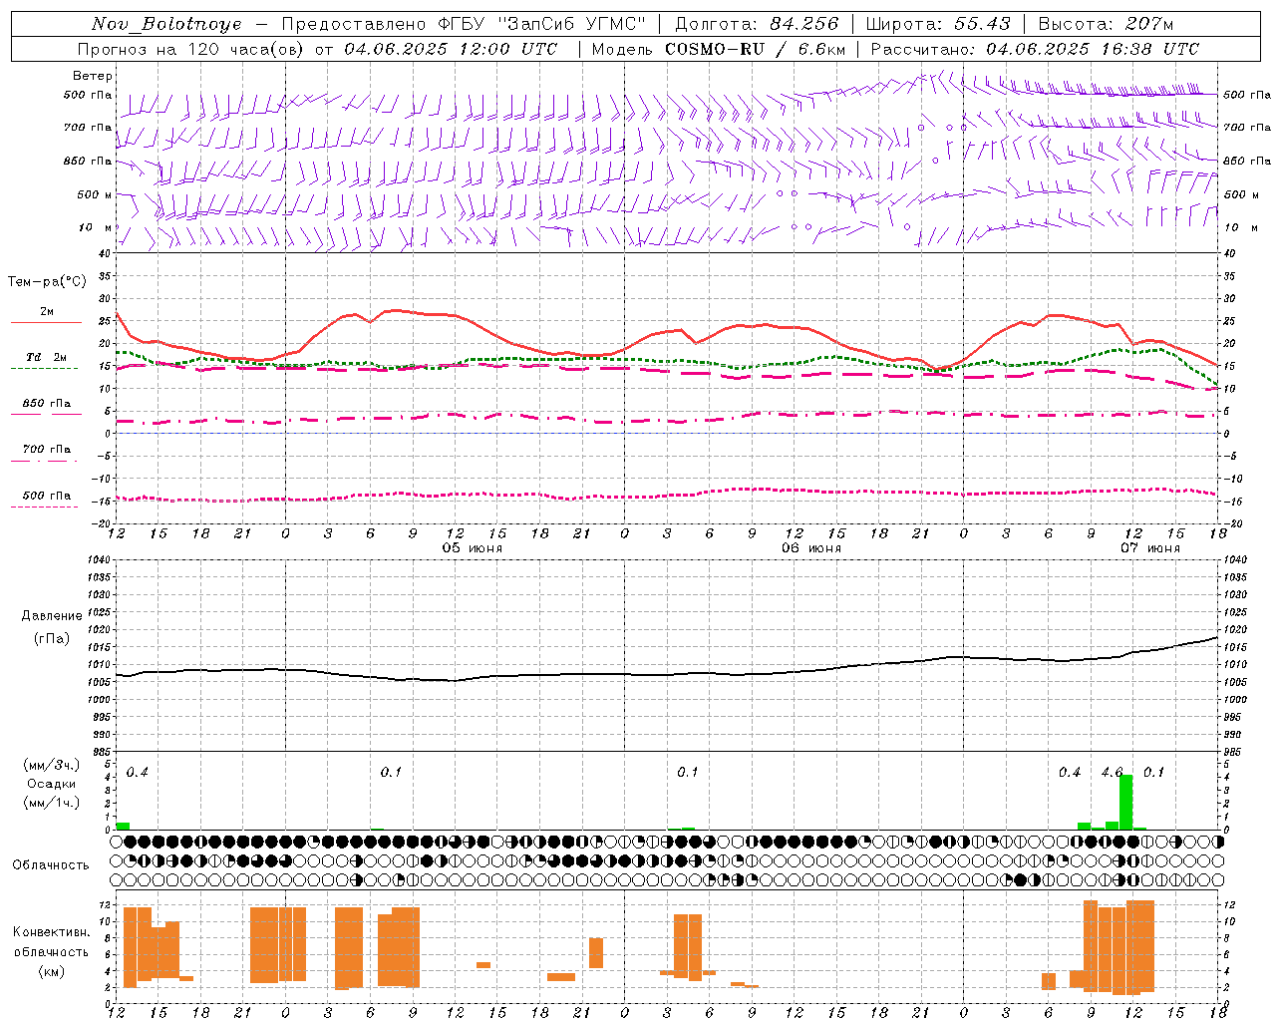Click the 07 июня date label
The image size is (1276, 1021).
1149,548
